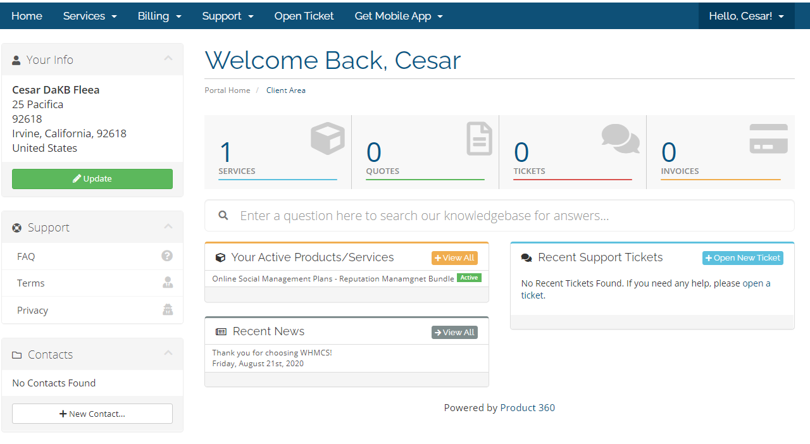810x444 pixels.
Task: Click the Services cube icon
Action: coord(328,139)
